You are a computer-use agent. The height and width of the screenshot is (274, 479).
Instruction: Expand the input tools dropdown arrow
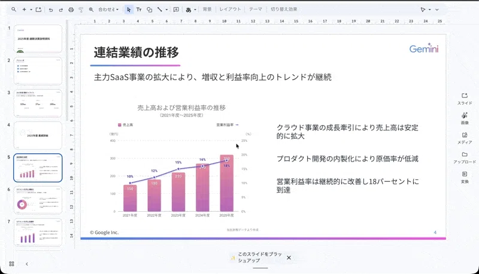point(195,10)
